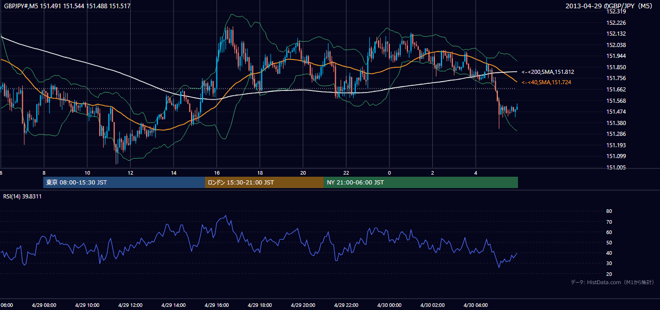Click price level 151.756 on price axis
Image resolution: width=660 pixels, height=310 pixels.
pos(616,78)
